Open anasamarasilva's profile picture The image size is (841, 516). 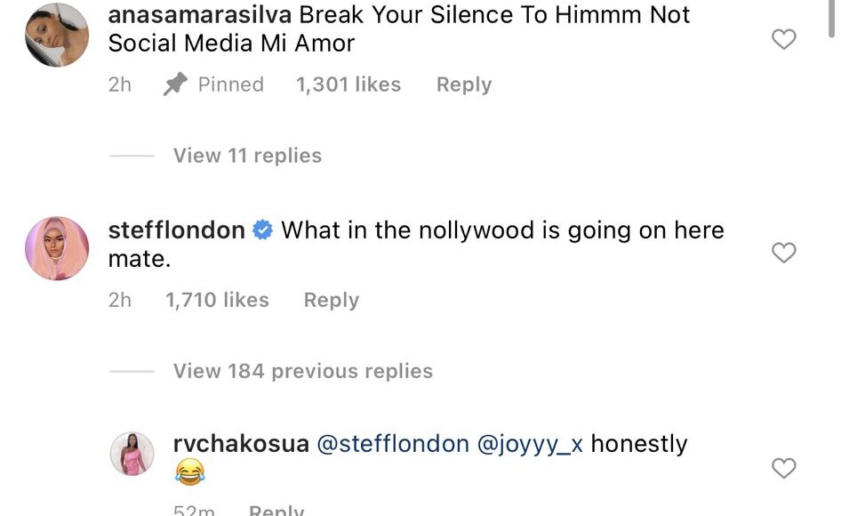(57, 36)
